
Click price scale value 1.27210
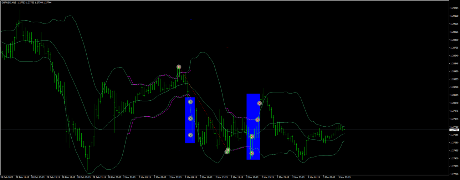[x=454, y=174]
